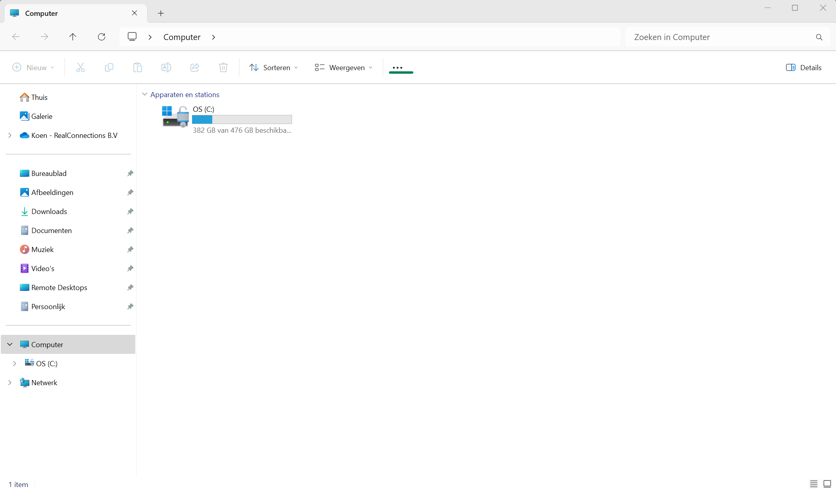This screenshot has width=836, height=489.
Task: Select Computer in the navigation tree
Action: click(68, 344)
